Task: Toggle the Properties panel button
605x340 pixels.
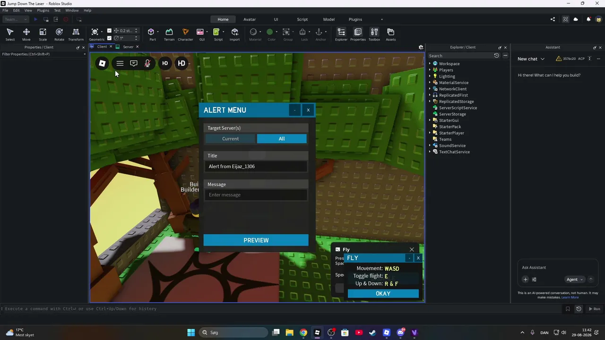Action: [x=358, y=34]
